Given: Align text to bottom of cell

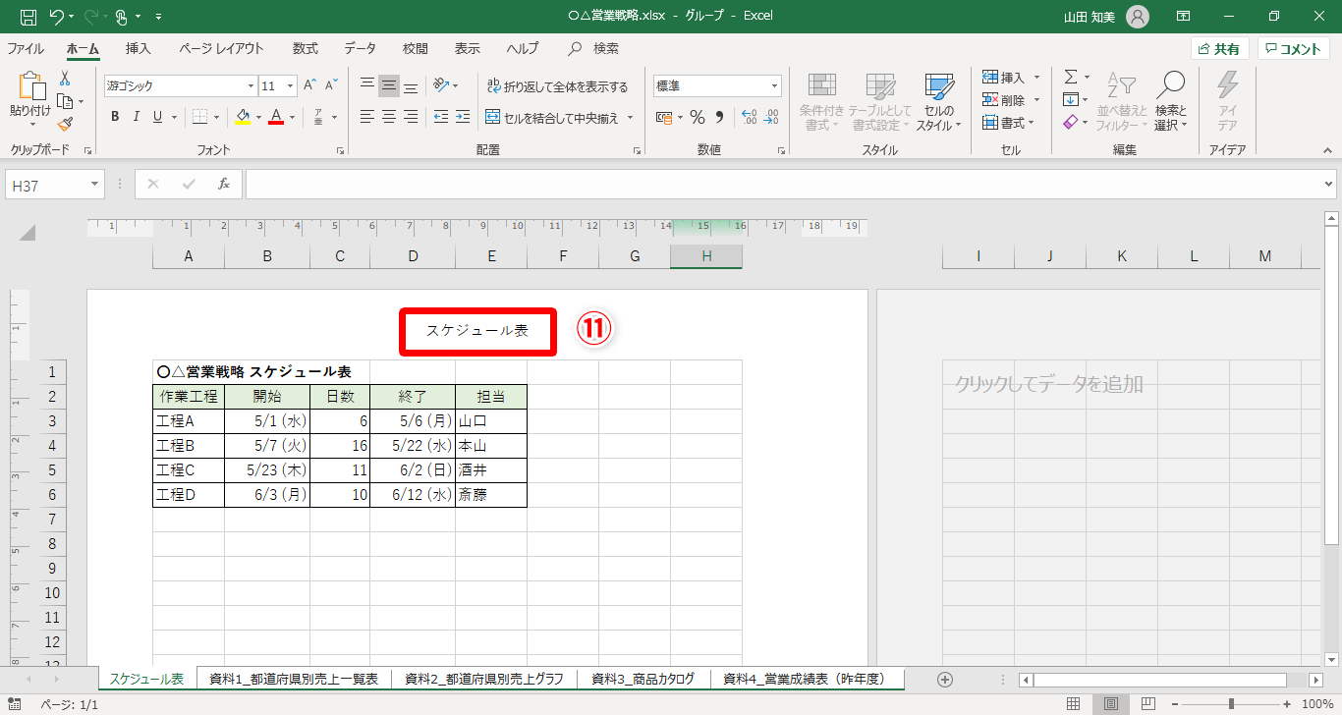Looking at the screenshot, I should 412,85.
